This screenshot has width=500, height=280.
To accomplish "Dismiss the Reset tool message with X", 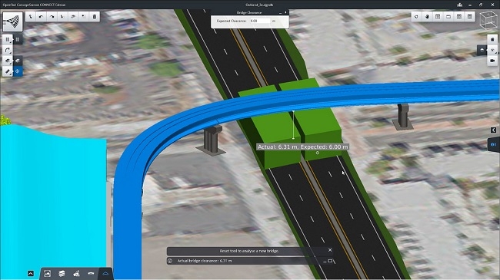I will tap(330, 250).
